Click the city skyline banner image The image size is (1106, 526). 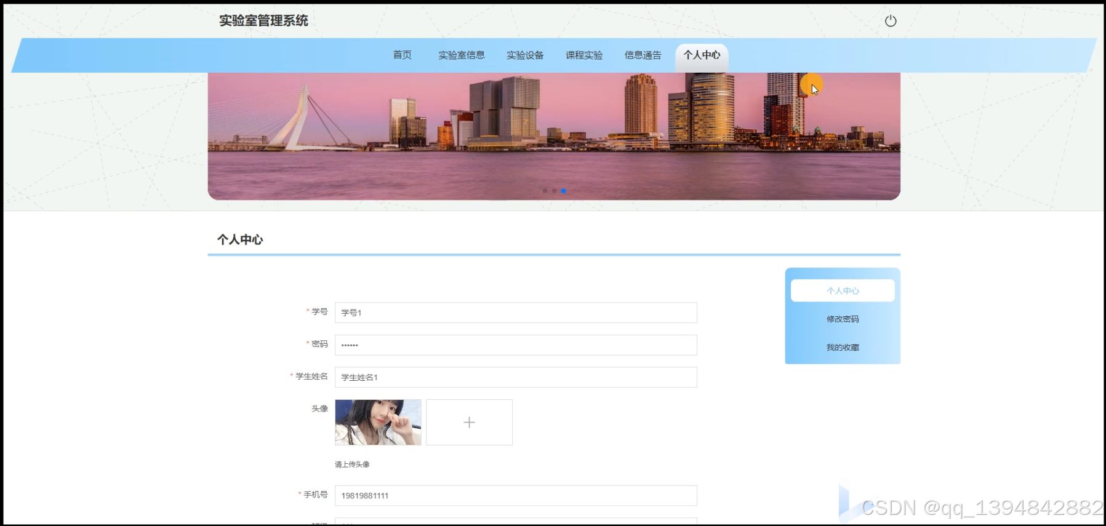pos(554,136)
